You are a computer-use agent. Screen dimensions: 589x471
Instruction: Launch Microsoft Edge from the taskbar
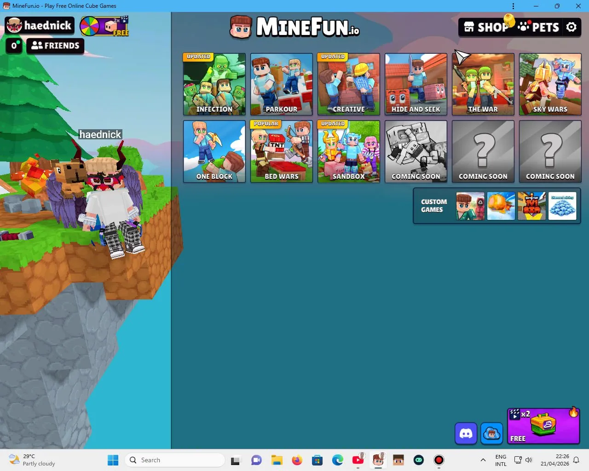337,460
